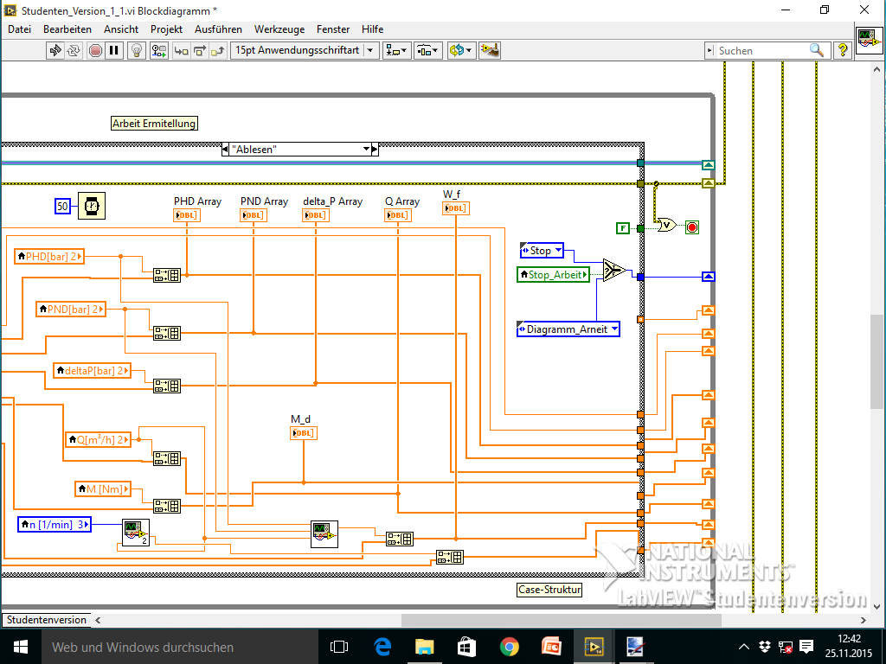The image size is (886, 664).
Task: Click the Pause execution button
Action: point(115,50)
